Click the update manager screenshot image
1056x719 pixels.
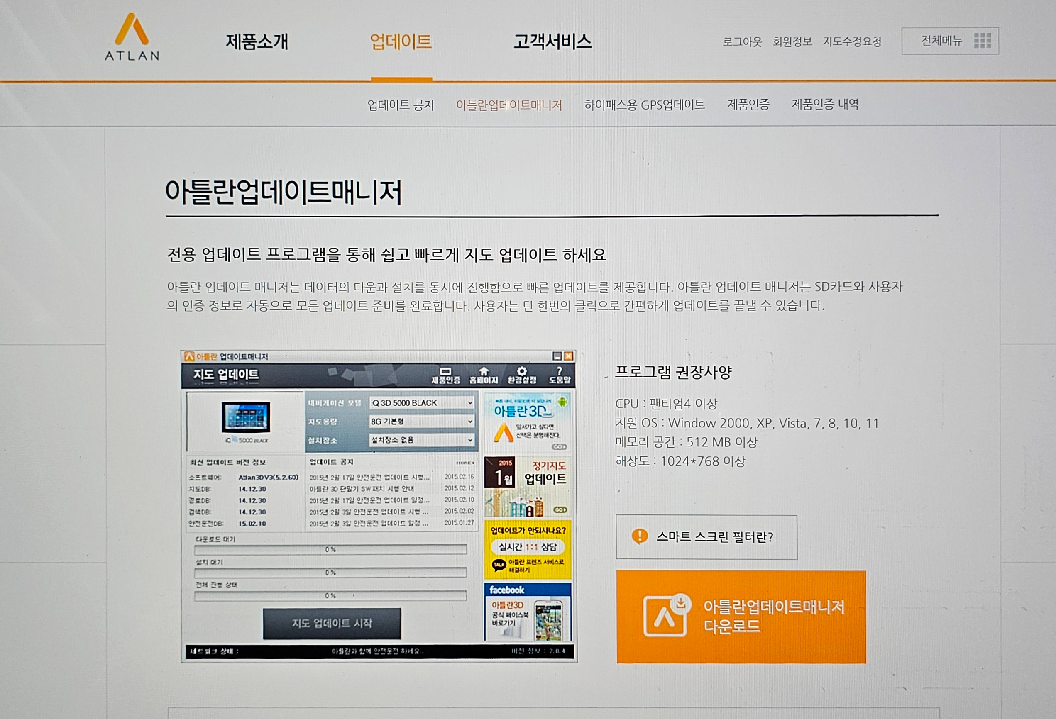(379, 506)
